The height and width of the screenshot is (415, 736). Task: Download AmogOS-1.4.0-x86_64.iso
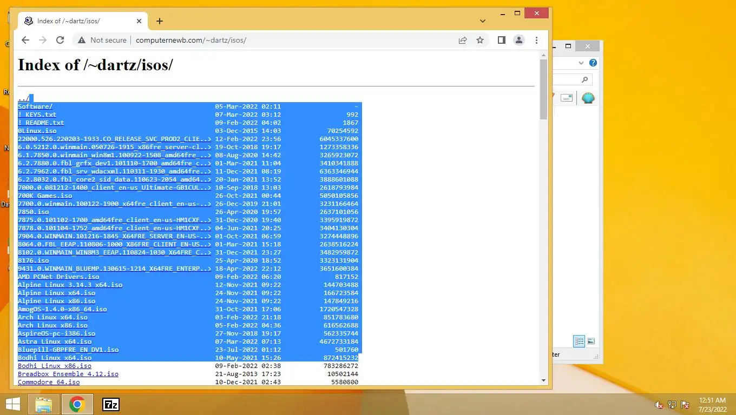tap(62, 309)
